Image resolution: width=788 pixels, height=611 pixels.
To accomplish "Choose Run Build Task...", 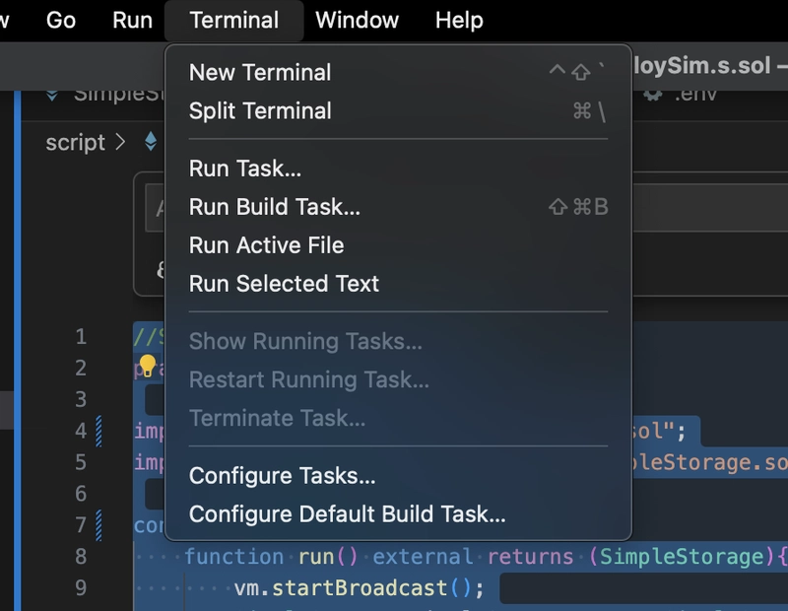I will 398,207.
